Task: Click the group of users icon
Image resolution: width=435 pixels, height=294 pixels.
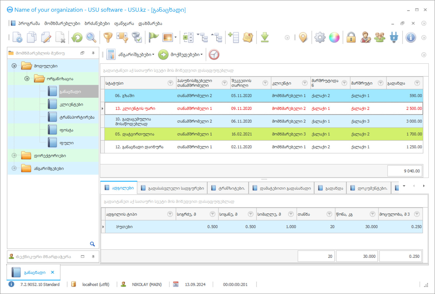Action: click(380, 37)
